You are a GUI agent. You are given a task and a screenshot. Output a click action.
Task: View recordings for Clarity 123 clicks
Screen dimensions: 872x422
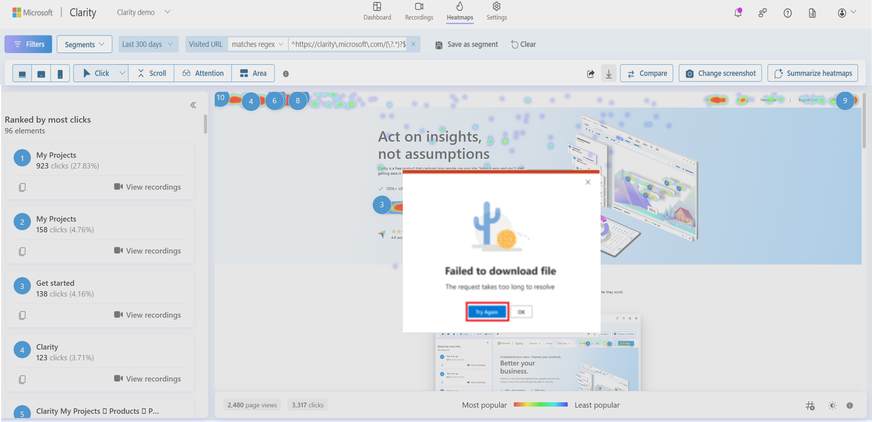coord(148,379)
